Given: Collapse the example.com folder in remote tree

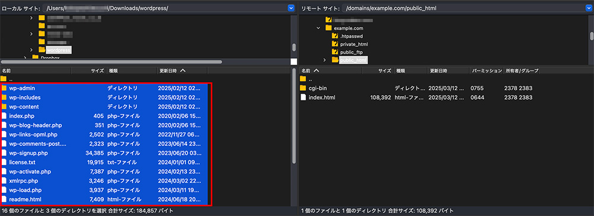Looking at the screenshot, I should pos(318,28).
